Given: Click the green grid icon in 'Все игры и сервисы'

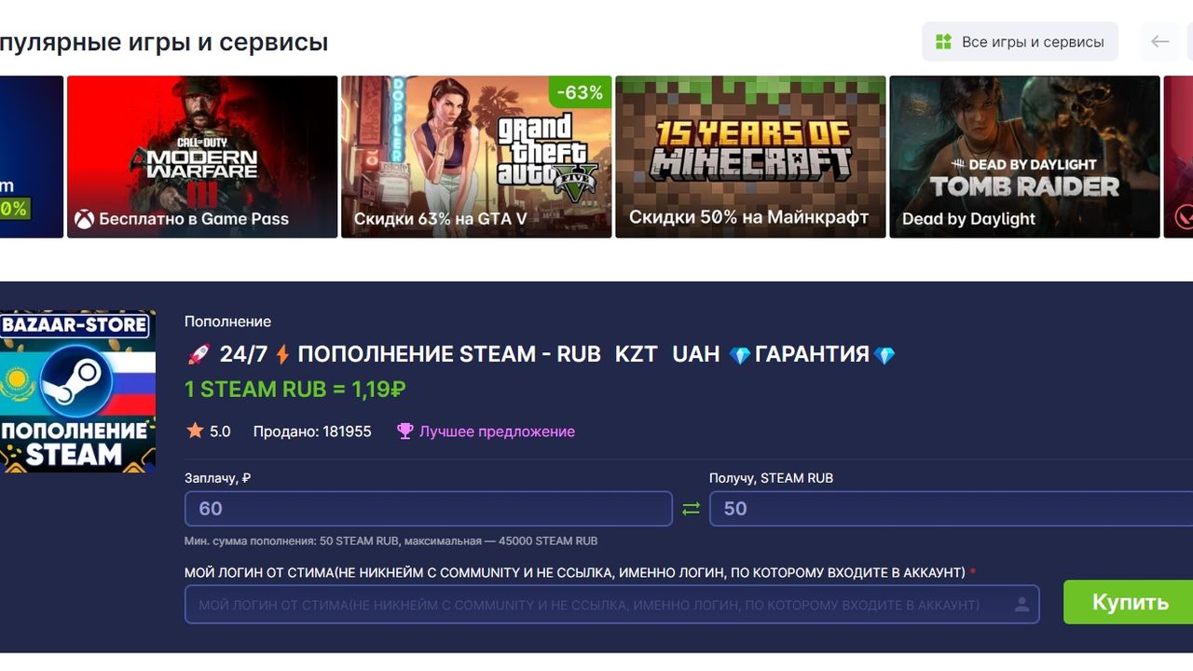Looking at the screenshot, I should pos(943,42).
